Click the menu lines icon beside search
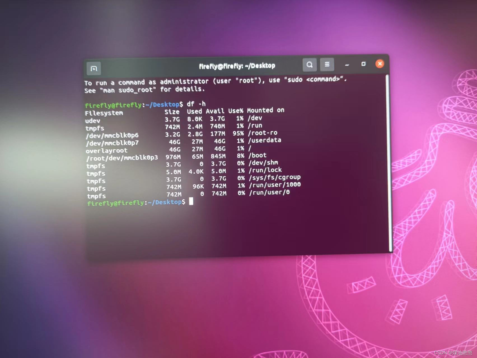477x358 pixels. [327, 64]
